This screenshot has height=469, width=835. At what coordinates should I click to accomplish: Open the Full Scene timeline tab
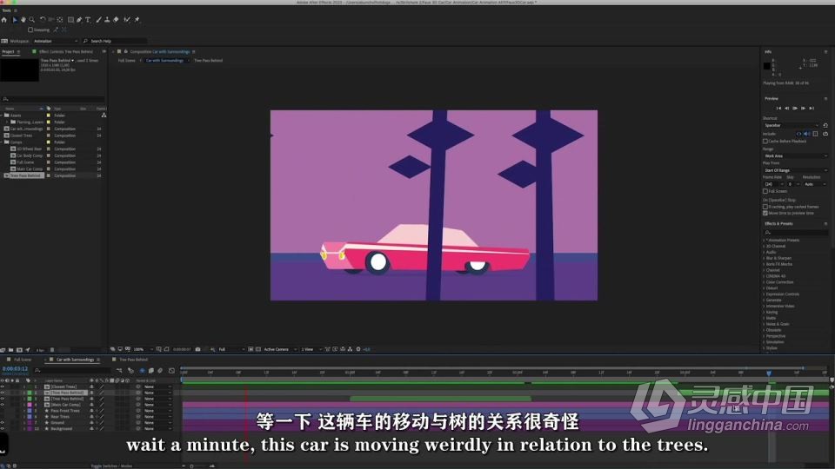point(22,360)
